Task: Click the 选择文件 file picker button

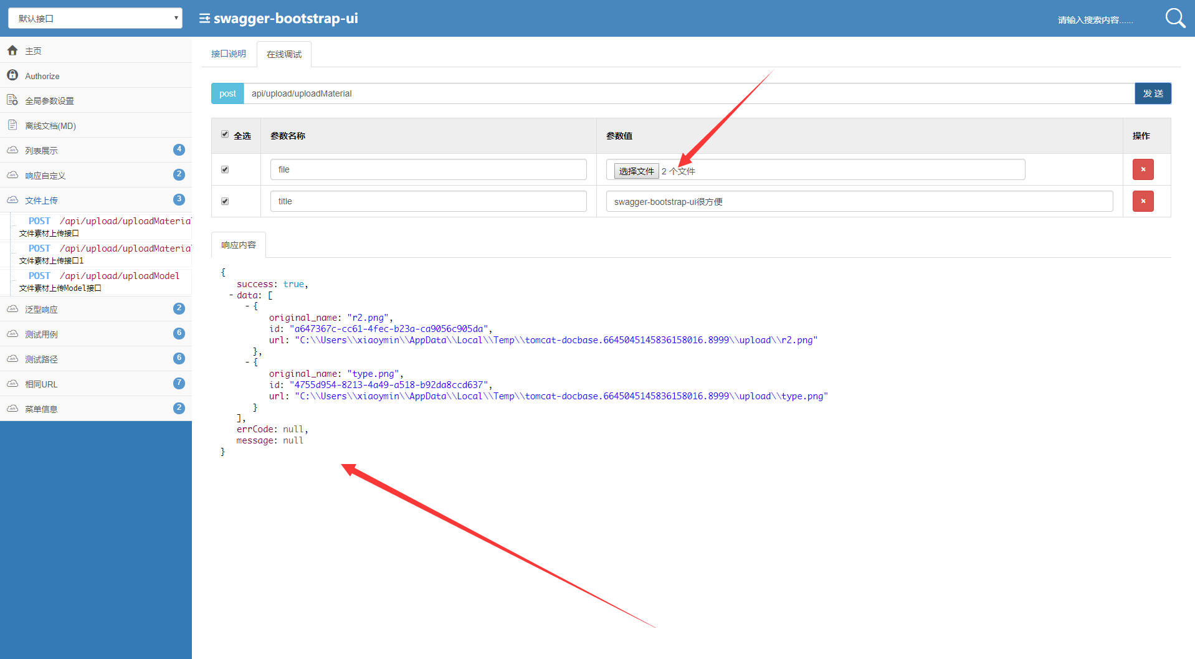Action: pyautogui.click(x=636, y=170)
